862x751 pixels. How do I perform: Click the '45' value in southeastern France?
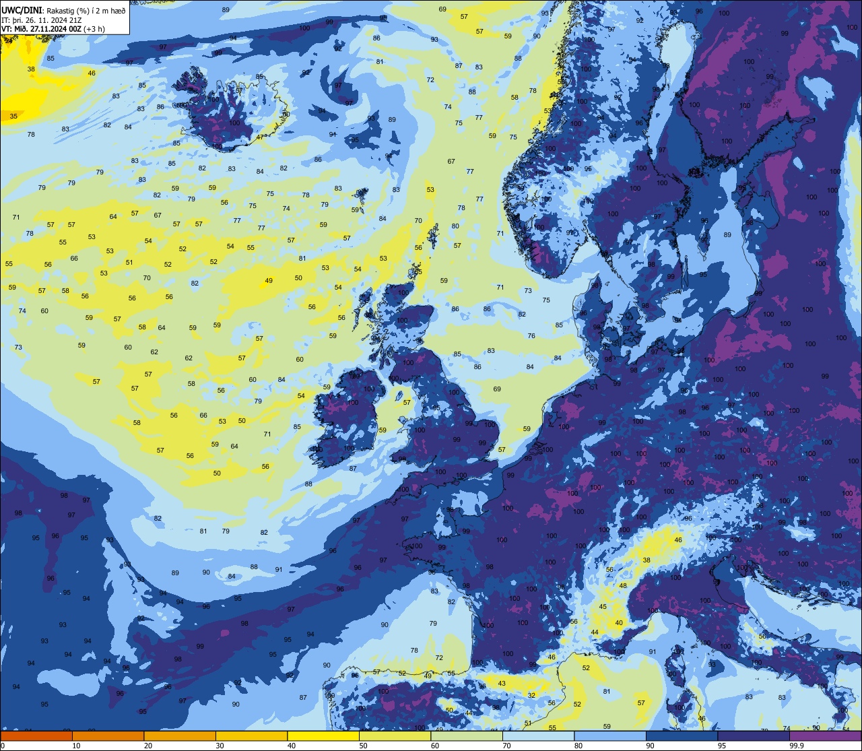[x=603, y=607]
